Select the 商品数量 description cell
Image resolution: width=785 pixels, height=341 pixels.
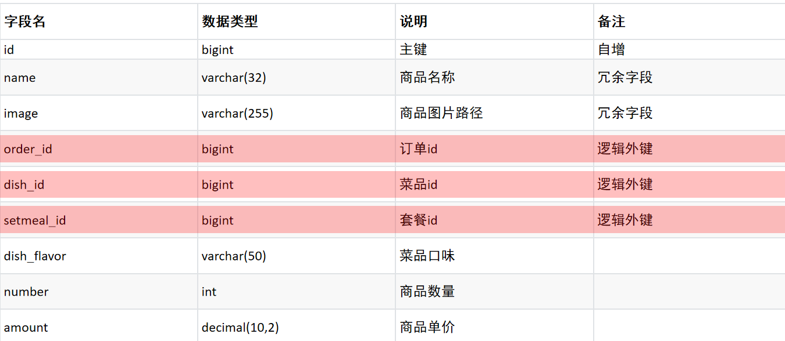495,292
